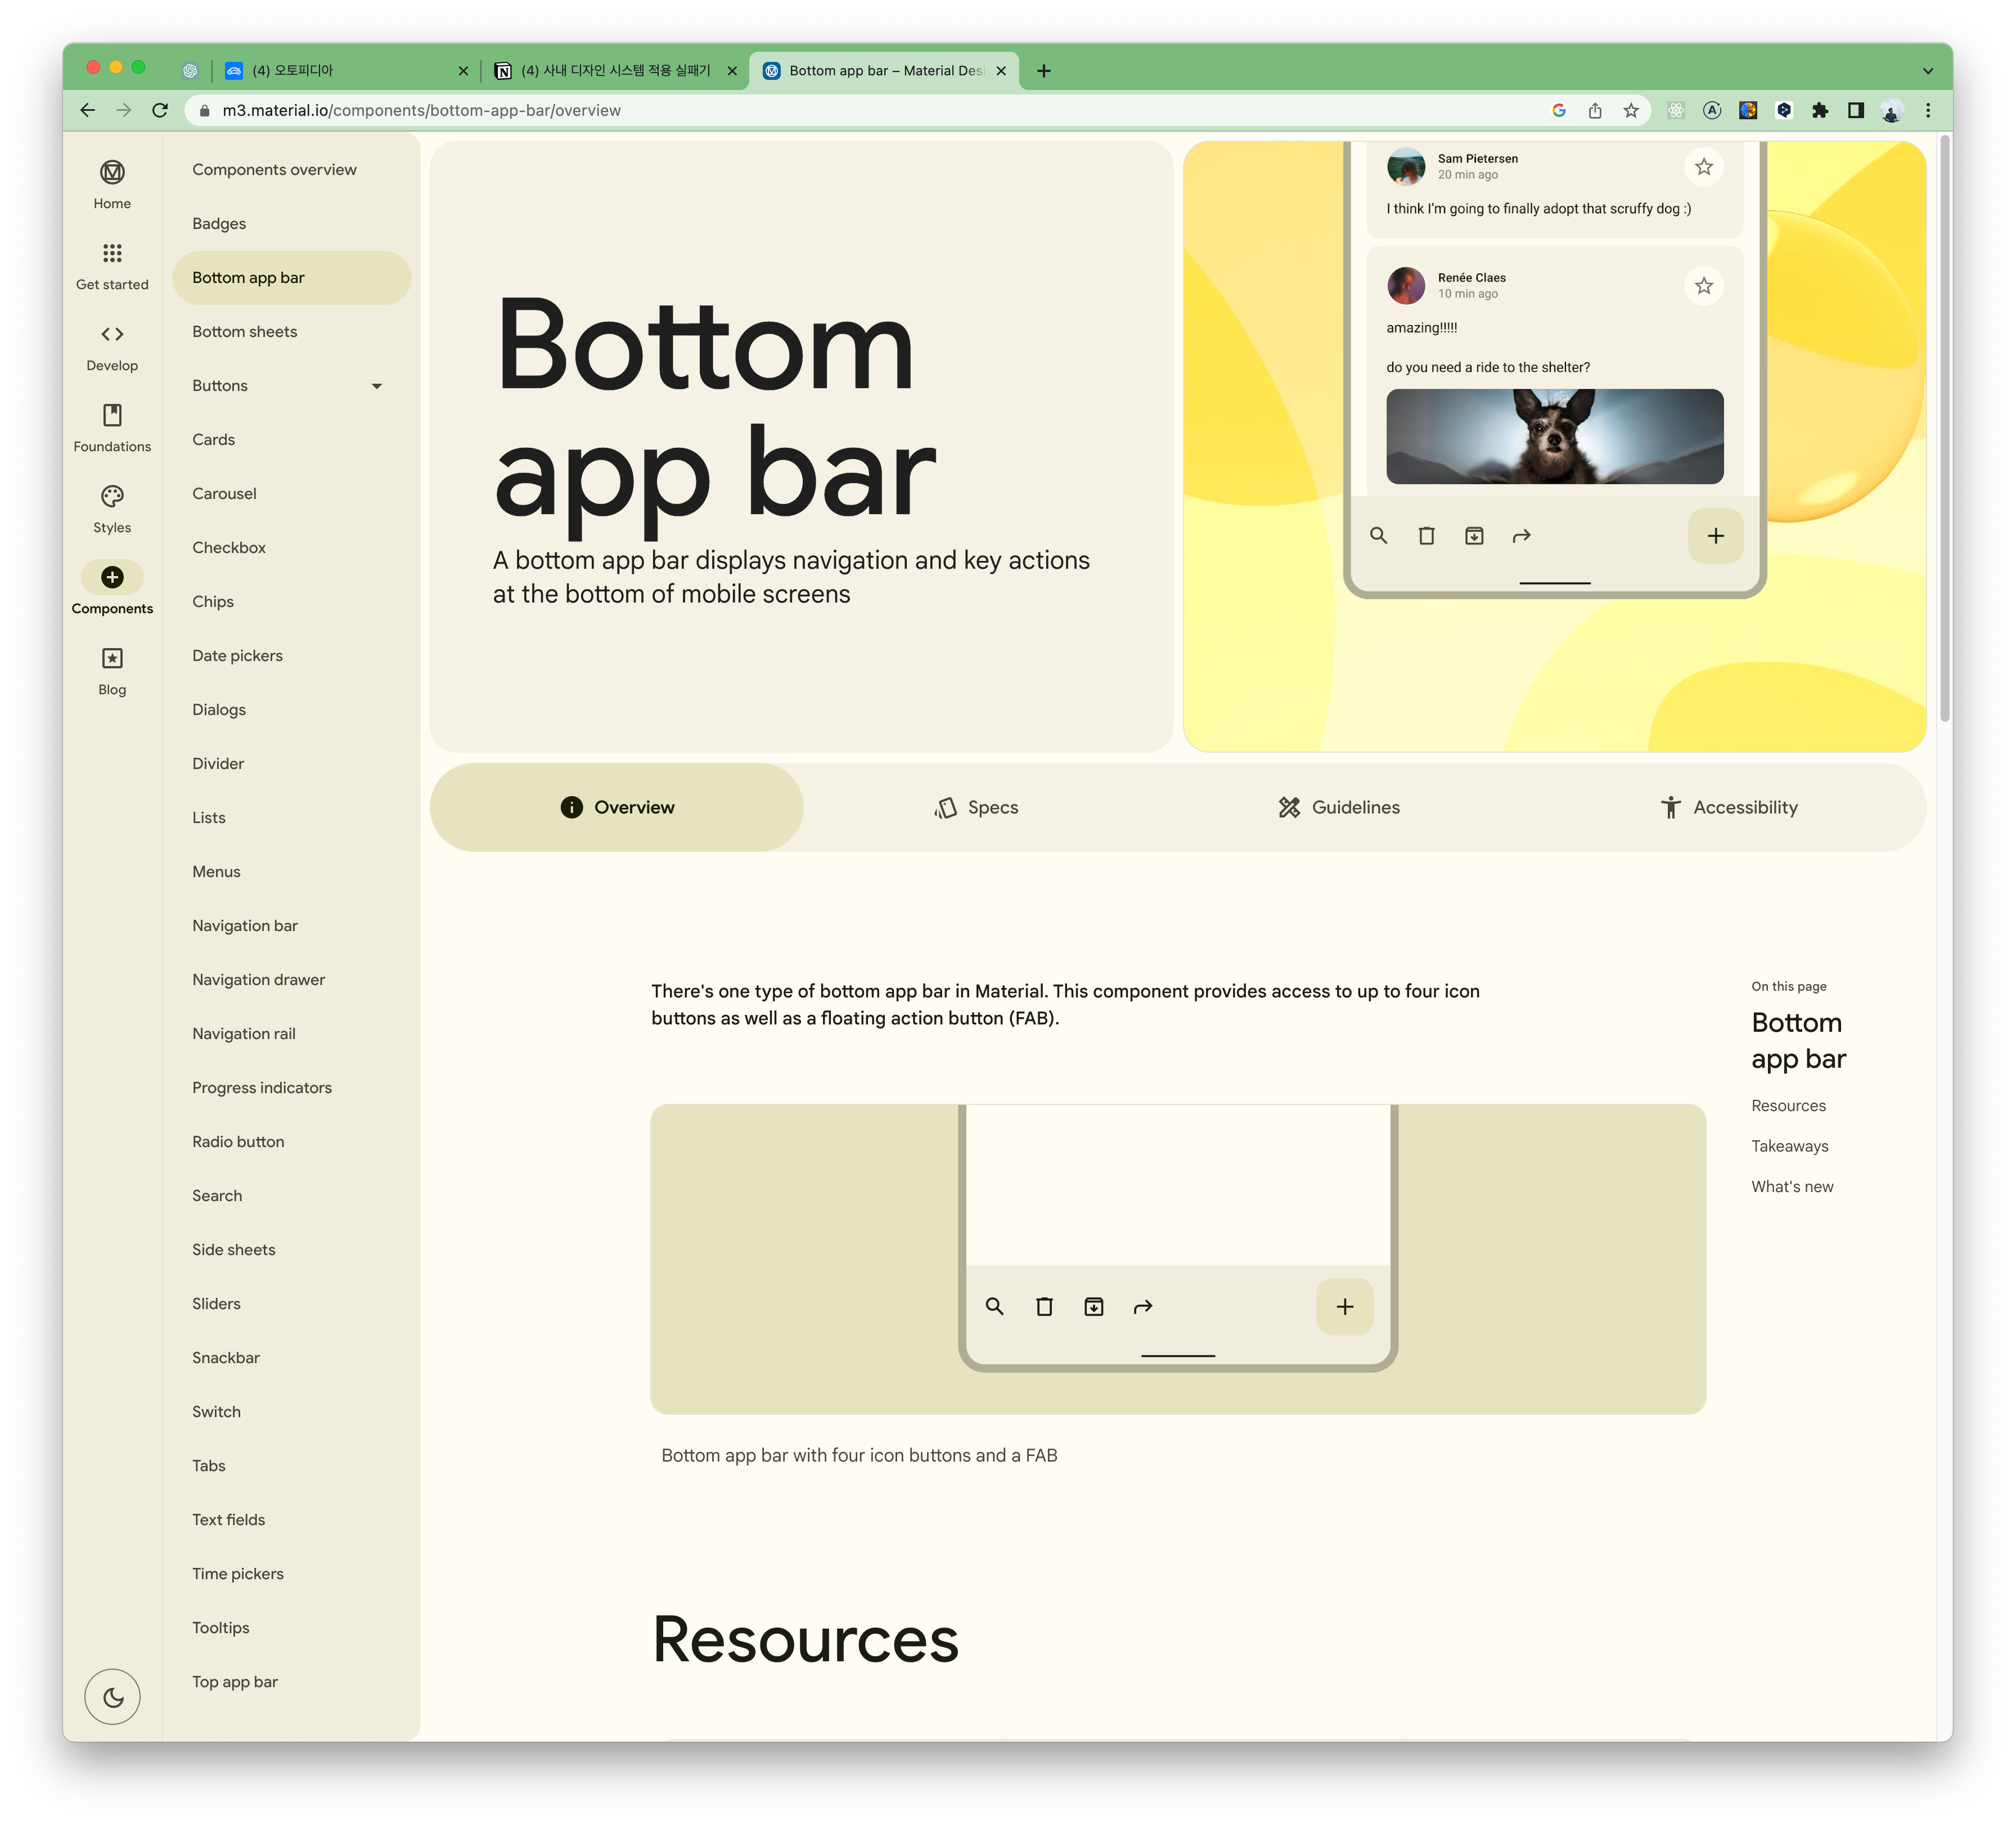The height and width of the screenshot is (1825, 2016).
Task: Bookmark this page with the star icon
Action: (x=1631, y=111)
